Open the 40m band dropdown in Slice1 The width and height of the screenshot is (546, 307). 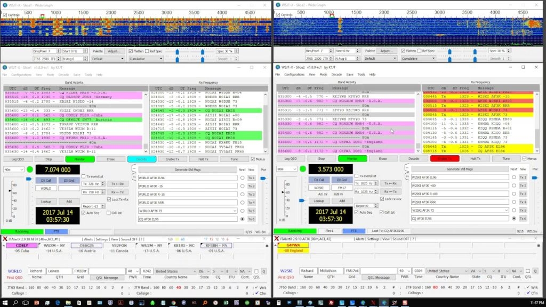point(13,169)
